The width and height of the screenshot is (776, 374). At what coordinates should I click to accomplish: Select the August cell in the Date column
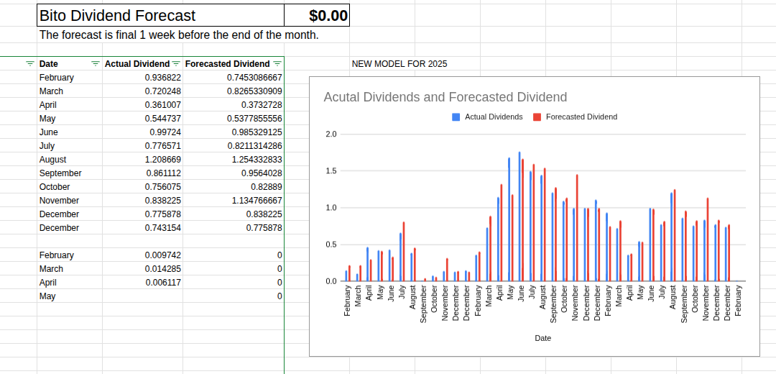coord(70,160)
